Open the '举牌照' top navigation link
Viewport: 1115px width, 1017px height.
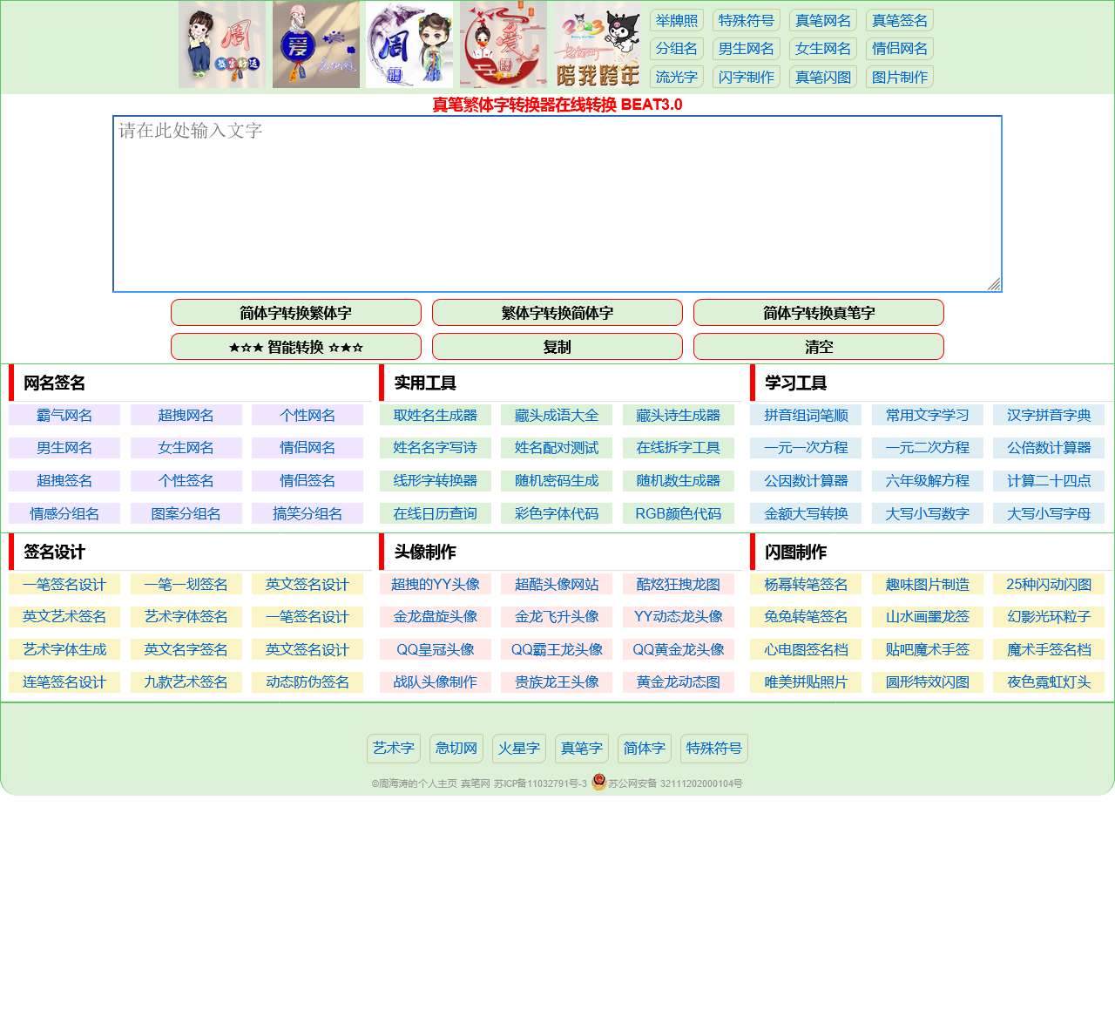[677, 20]
